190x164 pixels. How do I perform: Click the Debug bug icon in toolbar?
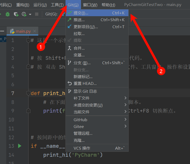(x=8, y=14)
